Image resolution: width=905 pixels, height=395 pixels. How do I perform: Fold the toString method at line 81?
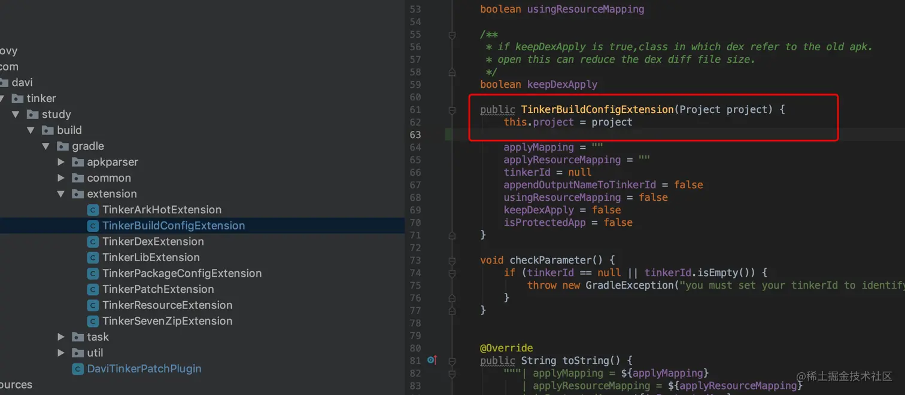point(452,361)
